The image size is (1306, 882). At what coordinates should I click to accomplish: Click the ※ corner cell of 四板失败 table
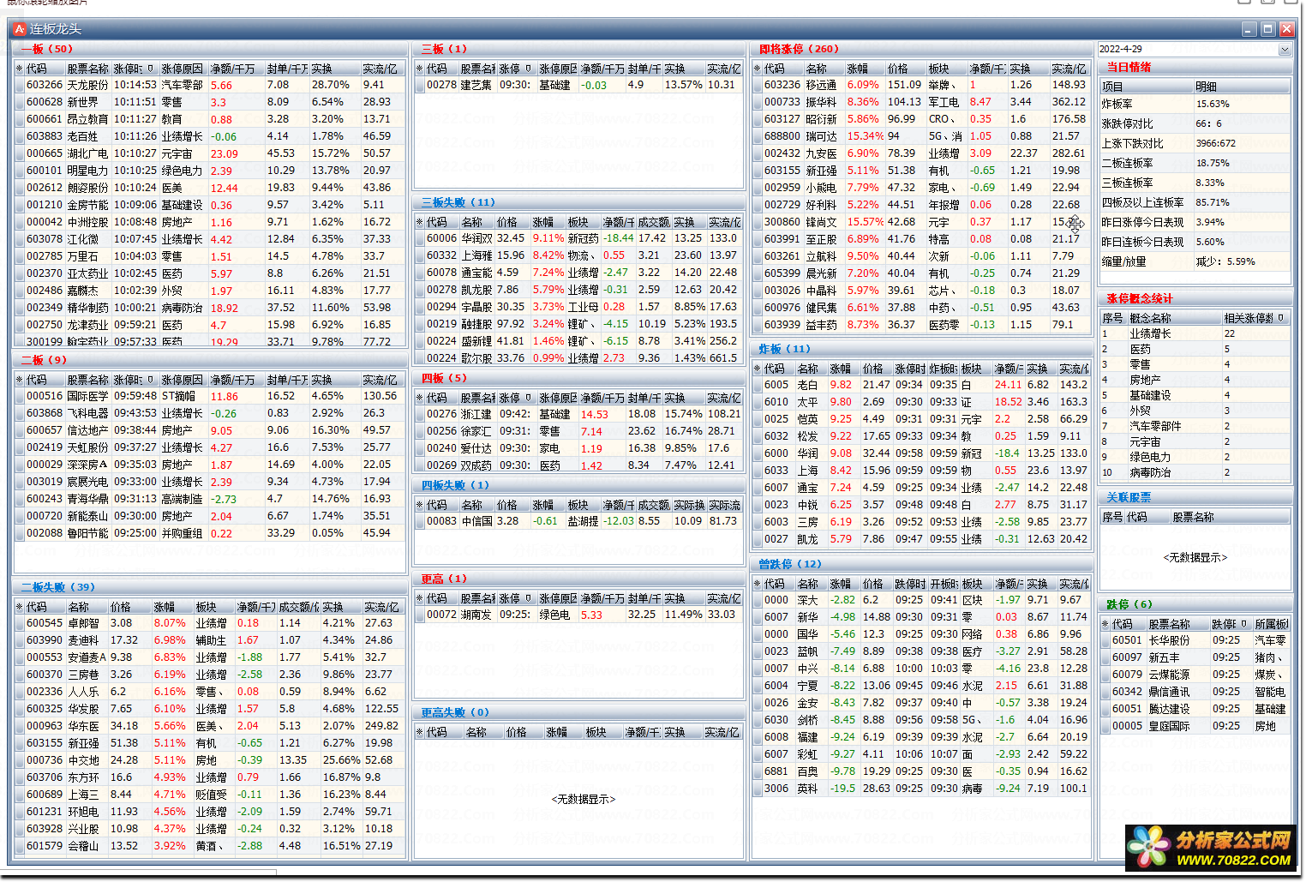(x=420, y=505)
